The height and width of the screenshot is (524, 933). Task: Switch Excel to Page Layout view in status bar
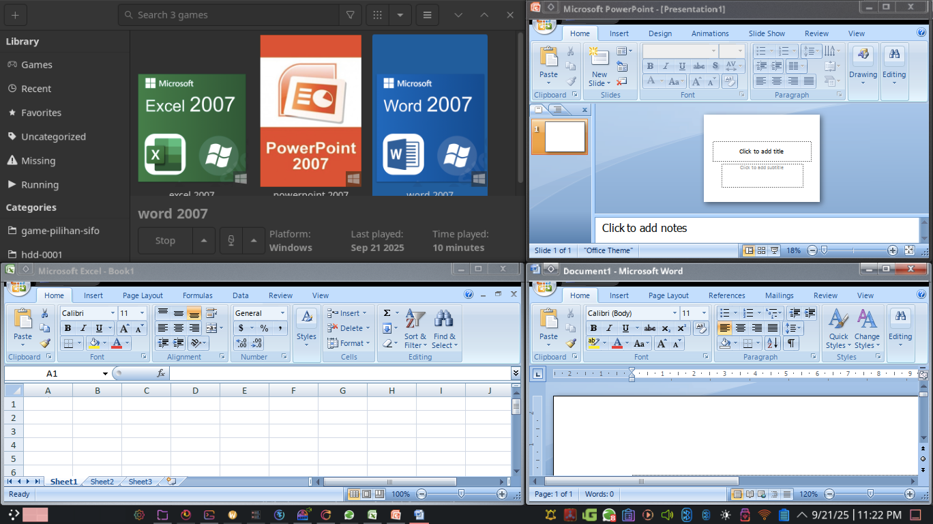point(367,494)
